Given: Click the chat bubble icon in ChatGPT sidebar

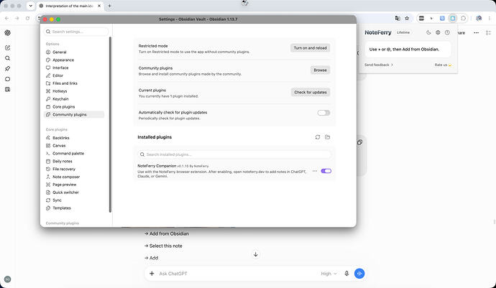Looking at the screenshot, I should 8,79.
